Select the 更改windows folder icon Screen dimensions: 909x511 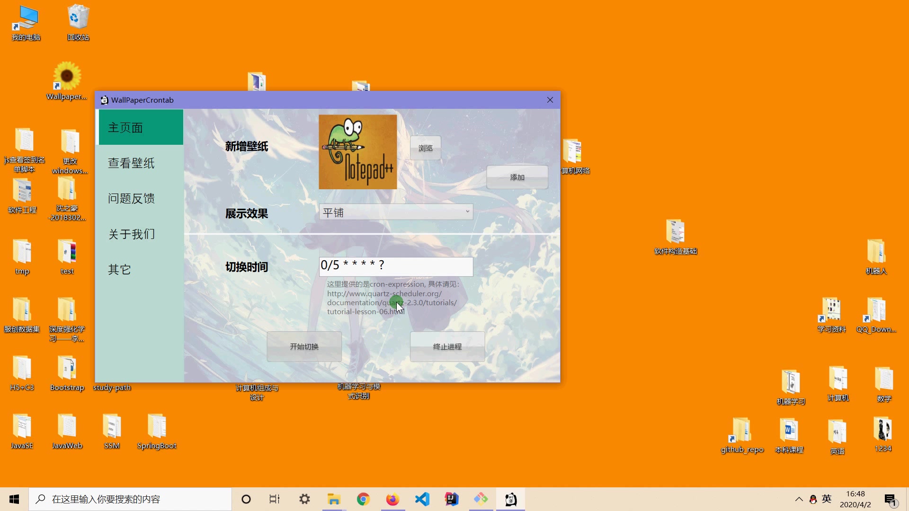pos(70,151)
